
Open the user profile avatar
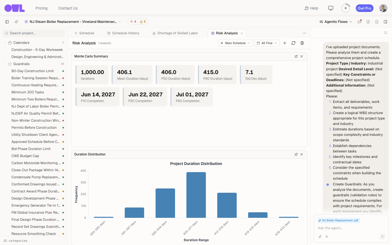pos(383,8)
